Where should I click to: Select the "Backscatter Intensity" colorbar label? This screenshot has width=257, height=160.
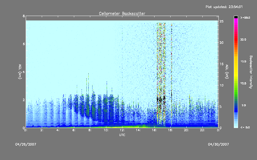pos(251,72)
